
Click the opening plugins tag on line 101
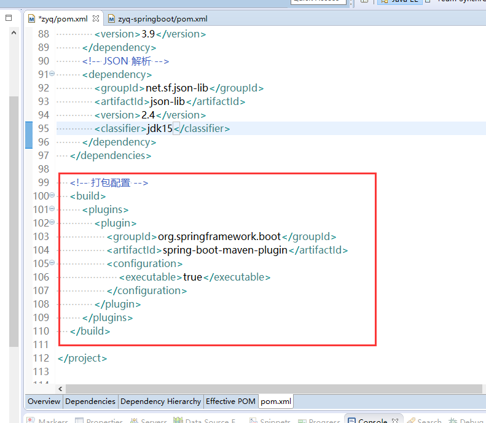tap(106, 209)
